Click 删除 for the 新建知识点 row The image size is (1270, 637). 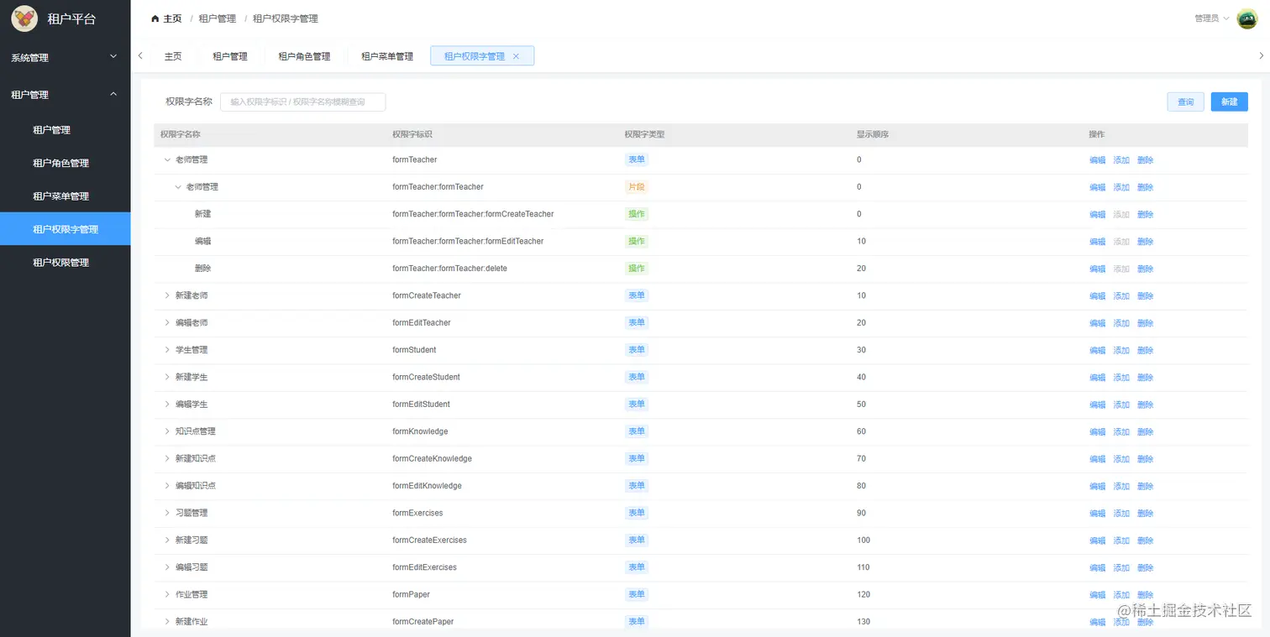1146,459
